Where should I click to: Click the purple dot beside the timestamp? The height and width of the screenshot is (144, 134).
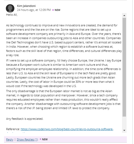click(x=53, y=10)
